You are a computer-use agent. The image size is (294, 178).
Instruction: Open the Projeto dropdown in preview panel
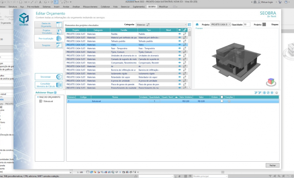point(220,24)
